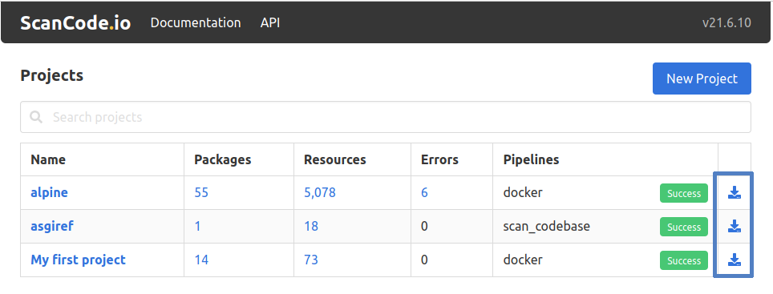This screenshot has height=294, width=773.
Task: Download results for the asgiref project
Action: click(735, 227)
